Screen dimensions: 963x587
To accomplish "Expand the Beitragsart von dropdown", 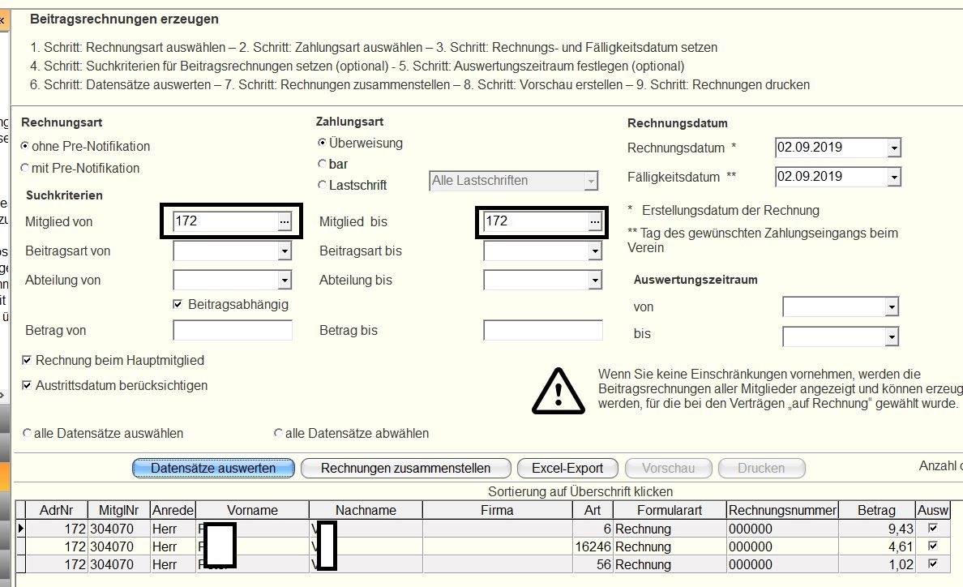I will [284, 252].
